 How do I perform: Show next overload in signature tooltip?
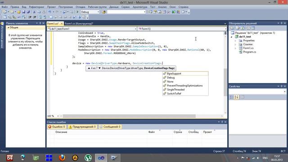coord(99,68)
